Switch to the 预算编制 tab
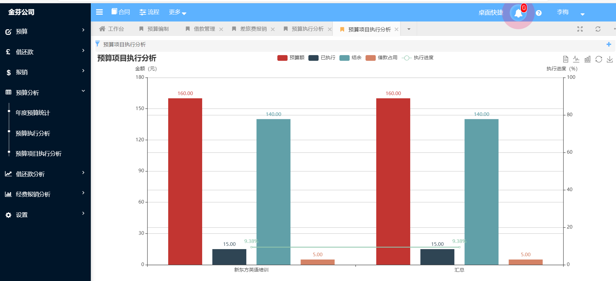 tap(154, 29)
